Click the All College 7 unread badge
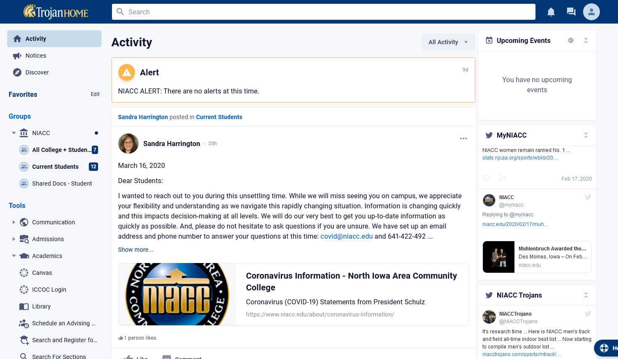This screenshot has height=359, width=618. pyautogui.click(x=95, y=150)
